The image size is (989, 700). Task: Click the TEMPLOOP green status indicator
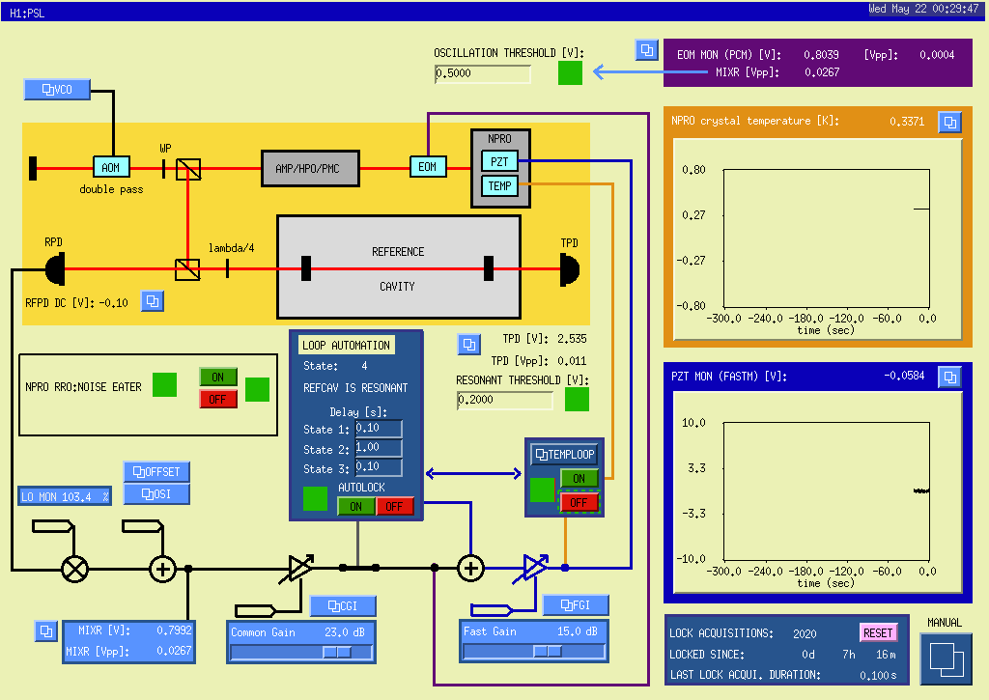coord(542,490)
